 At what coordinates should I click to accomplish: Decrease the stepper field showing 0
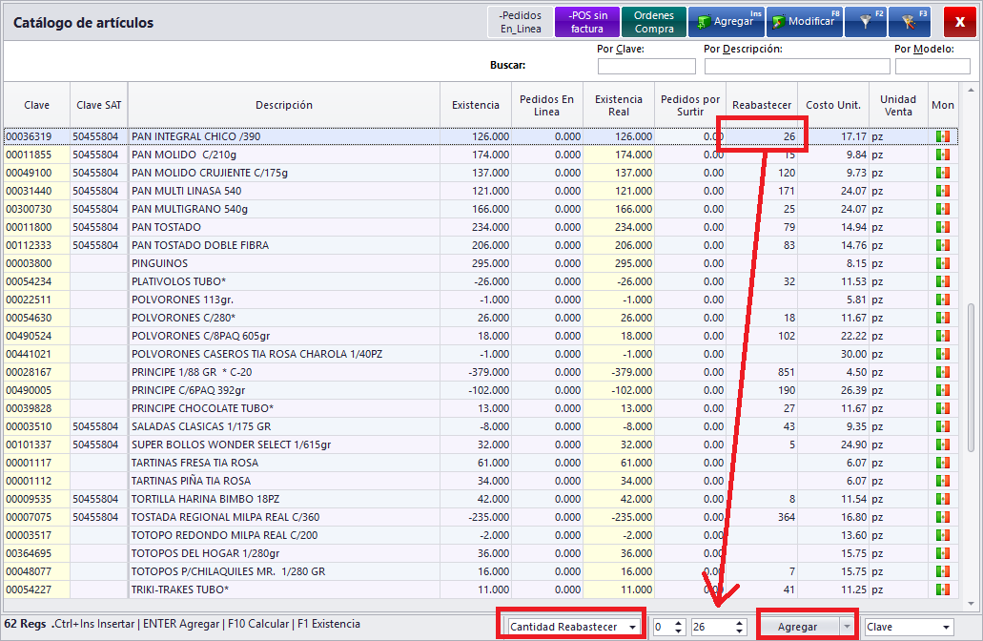677,631
